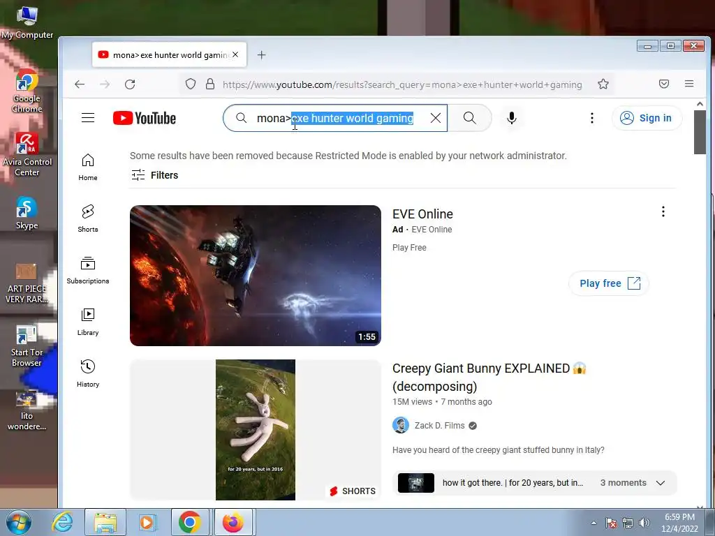
Task: Select the ART PIECE VERY RAR... desktop icon
Action: [x=27, y=283]
